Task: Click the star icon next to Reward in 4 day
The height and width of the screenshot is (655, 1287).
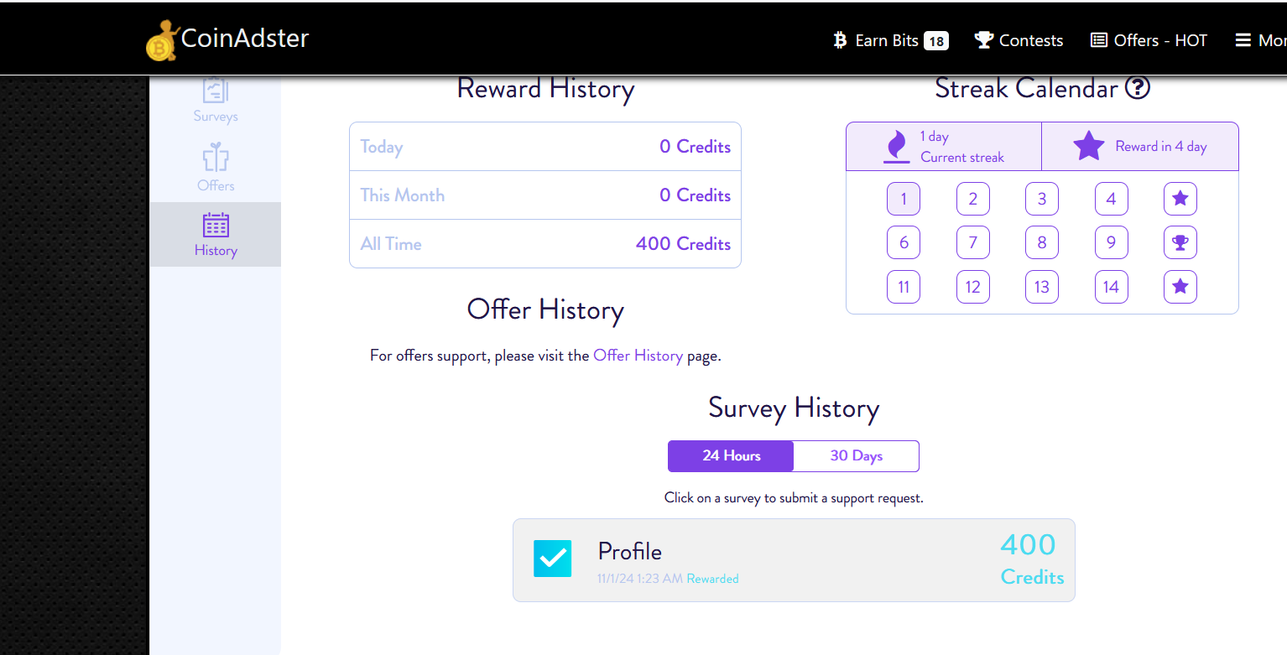Action: click(x=1089, y=146)
